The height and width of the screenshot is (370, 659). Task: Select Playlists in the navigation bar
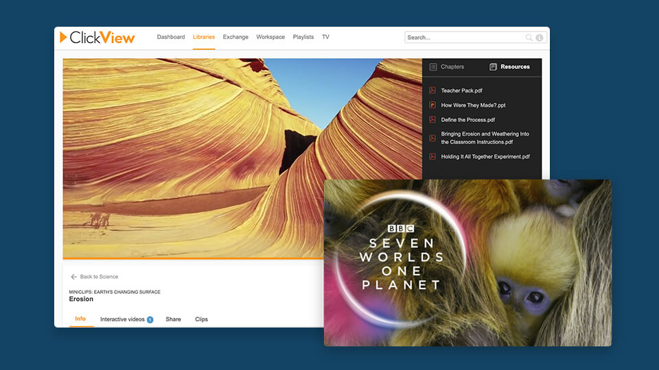click(x=303, y=37)
